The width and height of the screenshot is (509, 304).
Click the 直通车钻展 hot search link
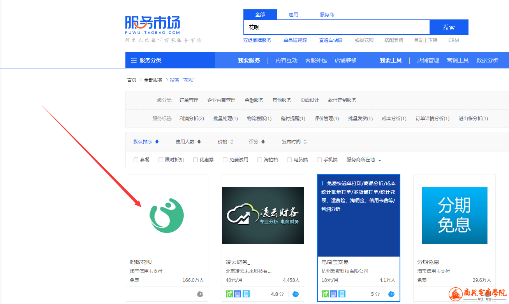coord(331,40)
